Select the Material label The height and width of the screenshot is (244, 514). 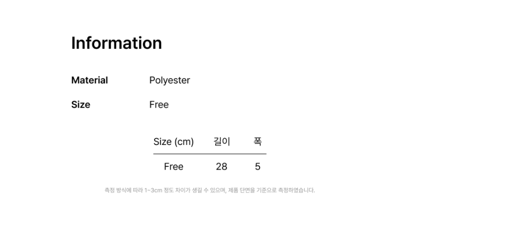[x=89, y=80]
